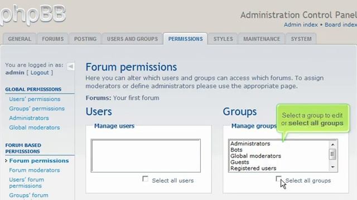Go to Users and Groups tab
The height and width of the screenshot is (200, 357).
[x=133, y=39]
